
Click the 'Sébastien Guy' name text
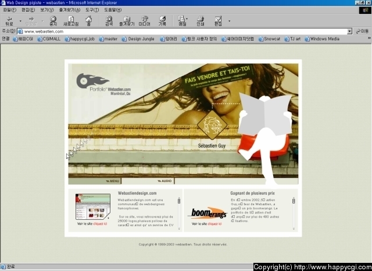tap(212, 146)
